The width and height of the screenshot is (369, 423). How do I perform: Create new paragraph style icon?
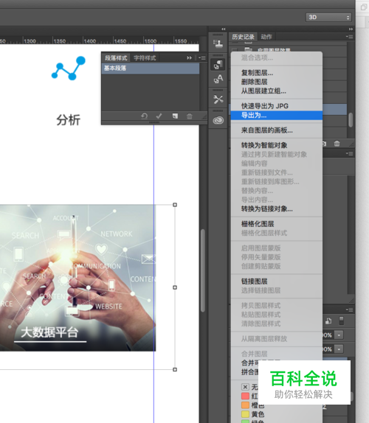point(175,116)
